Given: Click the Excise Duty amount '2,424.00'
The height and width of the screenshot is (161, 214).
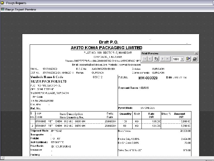Looking at the screenshot, I should [x=186, y=139].
